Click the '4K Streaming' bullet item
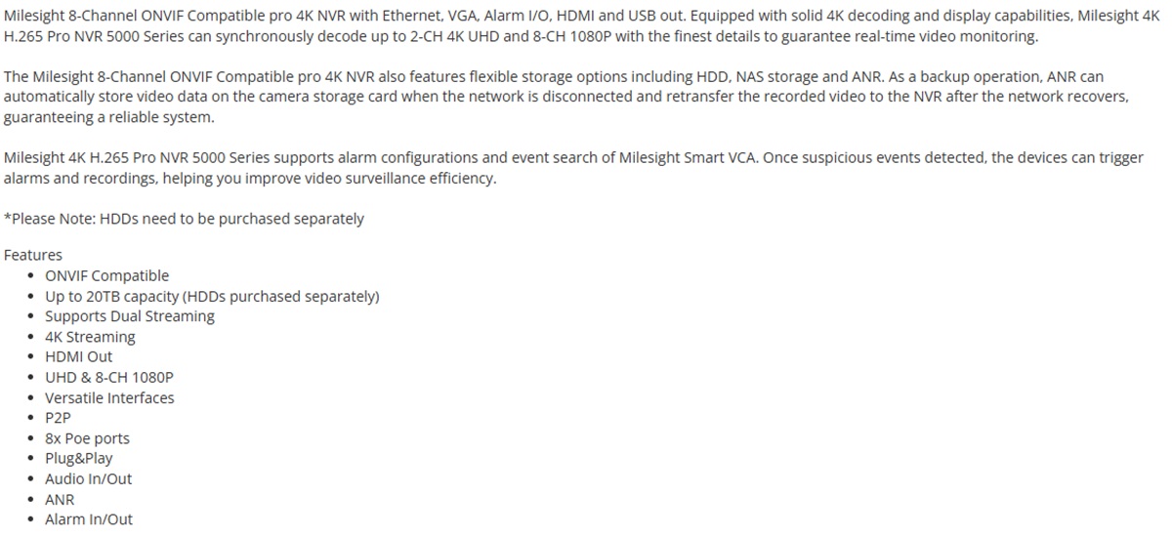This screenshot has height=537, width=1172. pos(90,337)
